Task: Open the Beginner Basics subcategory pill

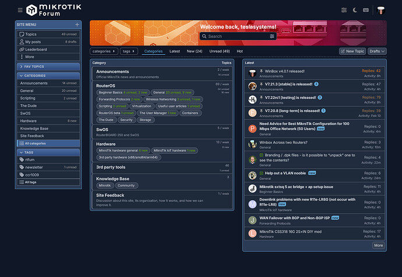Action: pos(123,93)
